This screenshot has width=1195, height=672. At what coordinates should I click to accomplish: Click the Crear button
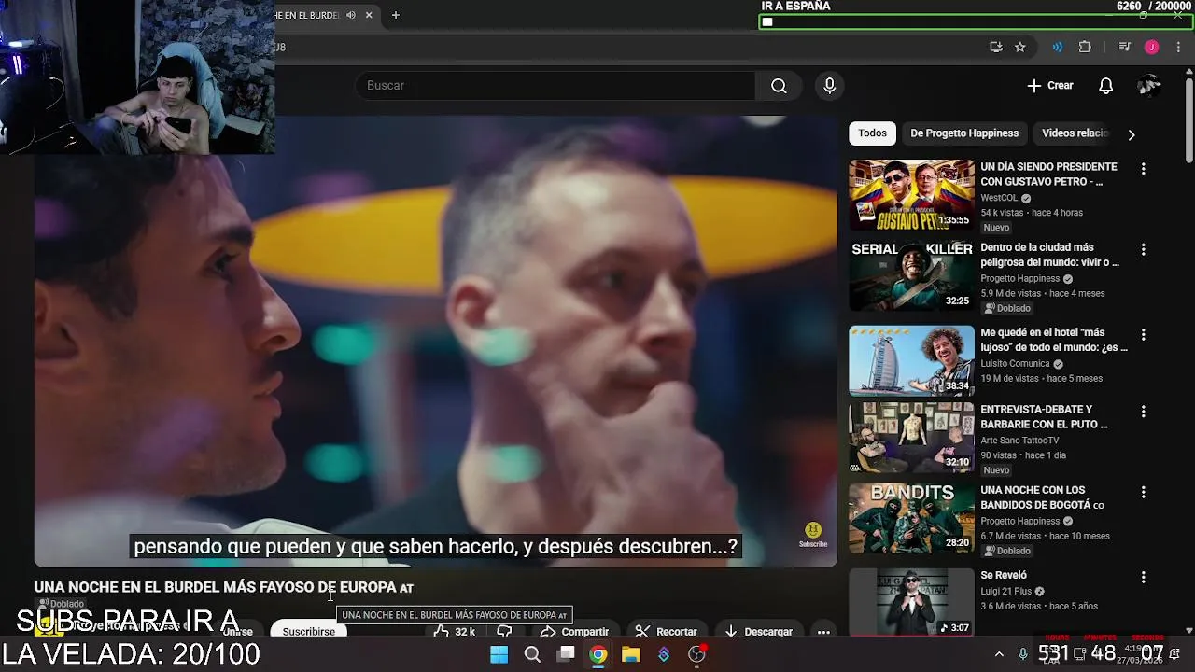tap(1050, 86)
